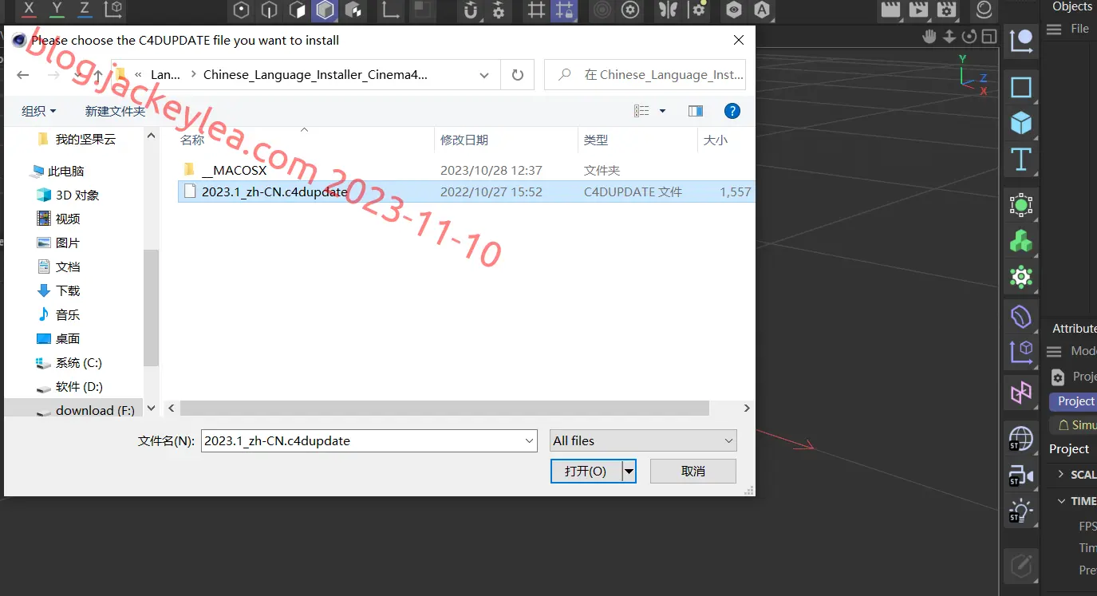
Task: Toggle the coordinate system cube icon
Action: 114,10
